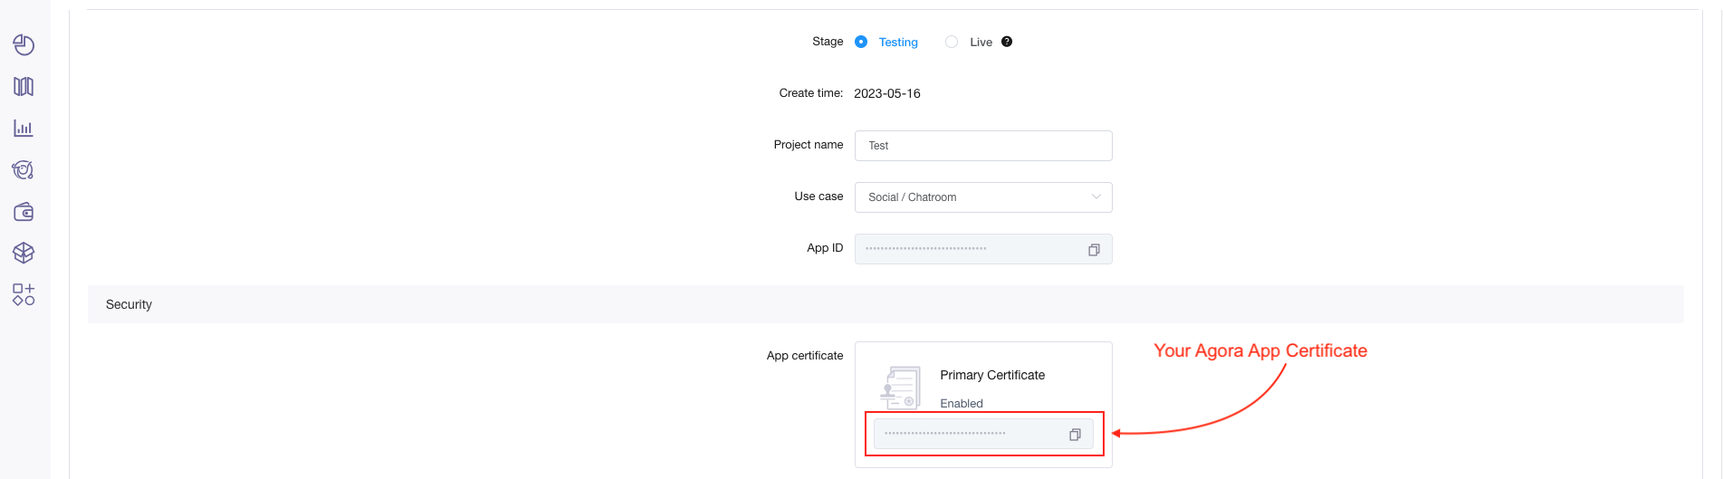Click the headset support icon in sidebar
Viewport: 1723px width, 479px height.
click(x=24, y=170)
